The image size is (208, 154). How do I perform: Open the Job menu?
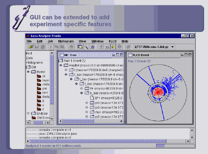[50, 41]
